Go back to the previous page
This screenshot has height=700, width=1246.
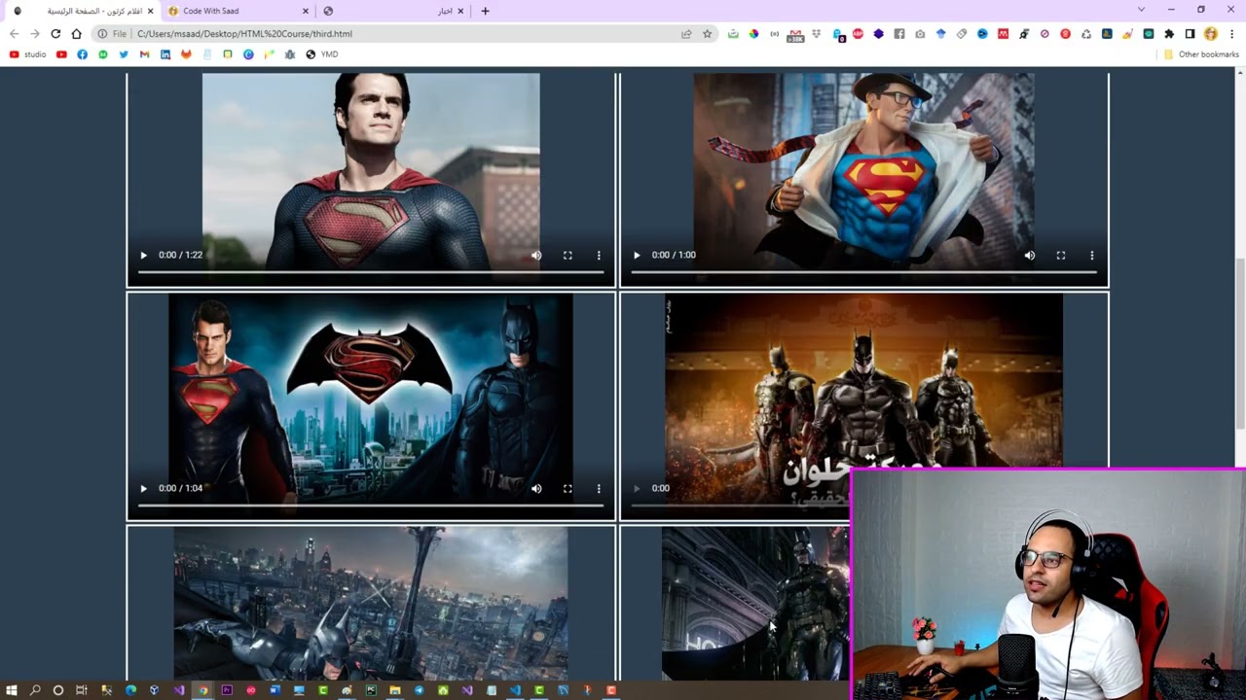pyautogui.click(x=14, y=33)
